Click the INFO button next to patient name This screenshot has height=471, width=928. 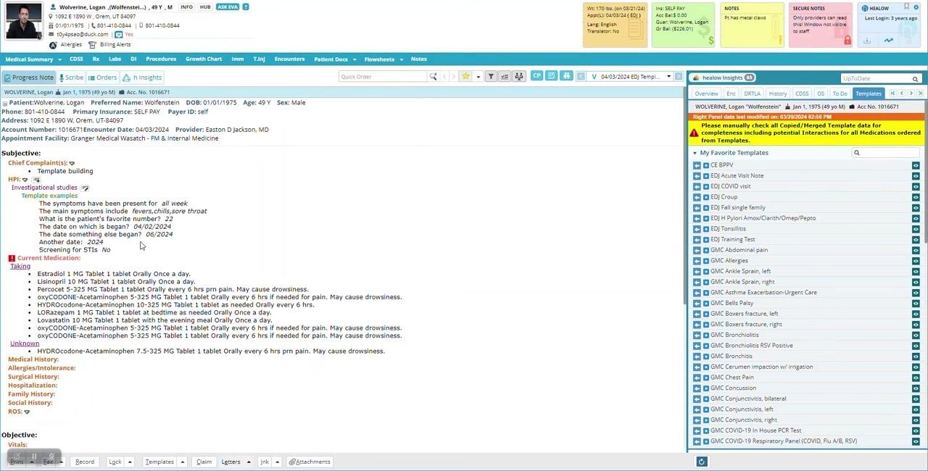point(186,7)
